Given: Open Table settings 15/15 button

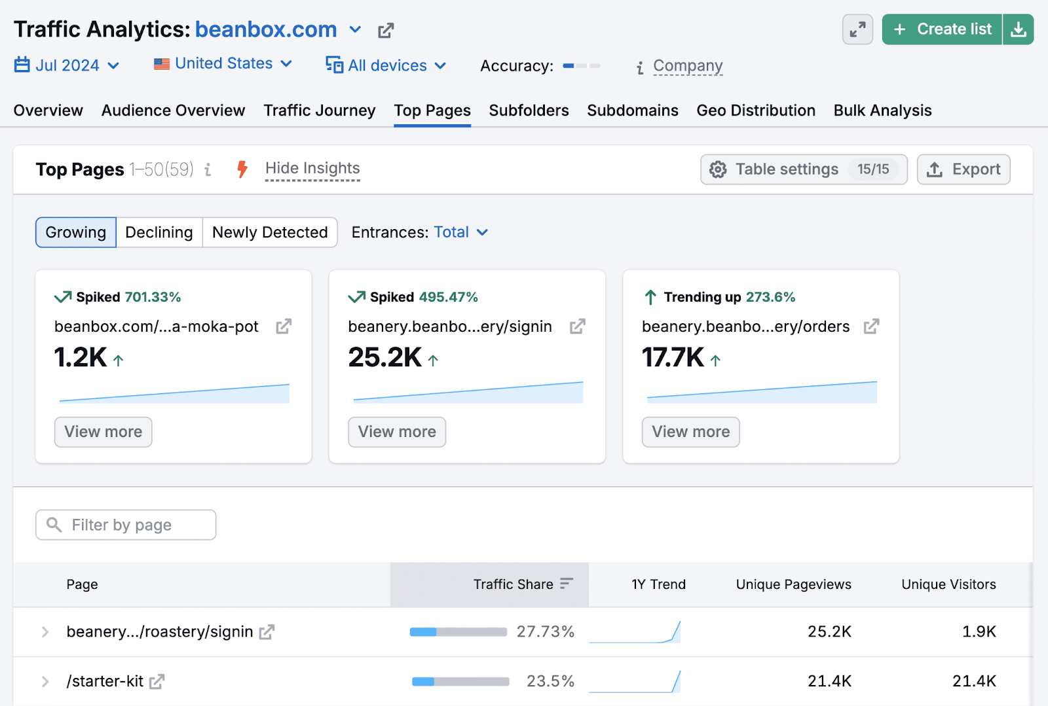Looking at the screenshot, I should (x=804, y=169).
